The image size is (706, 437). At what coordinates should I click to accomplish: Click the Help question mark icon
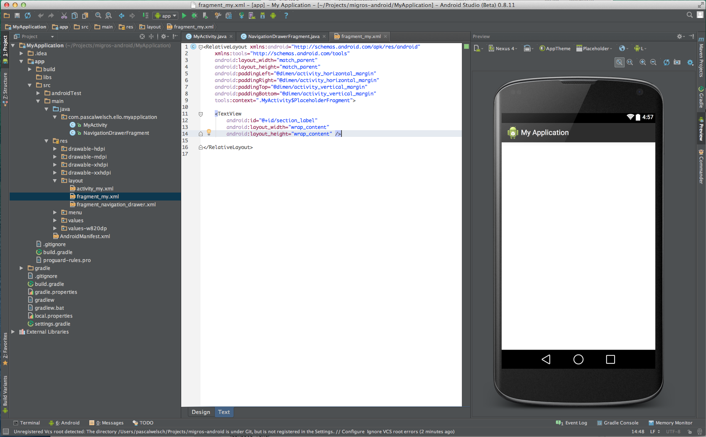(x=286, y=15)
